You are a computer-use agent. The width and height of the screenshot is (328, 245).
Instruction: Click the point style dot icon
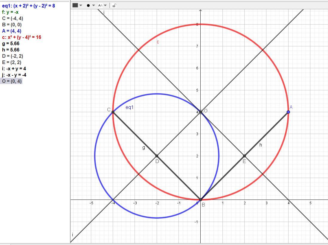coord(88,5)
